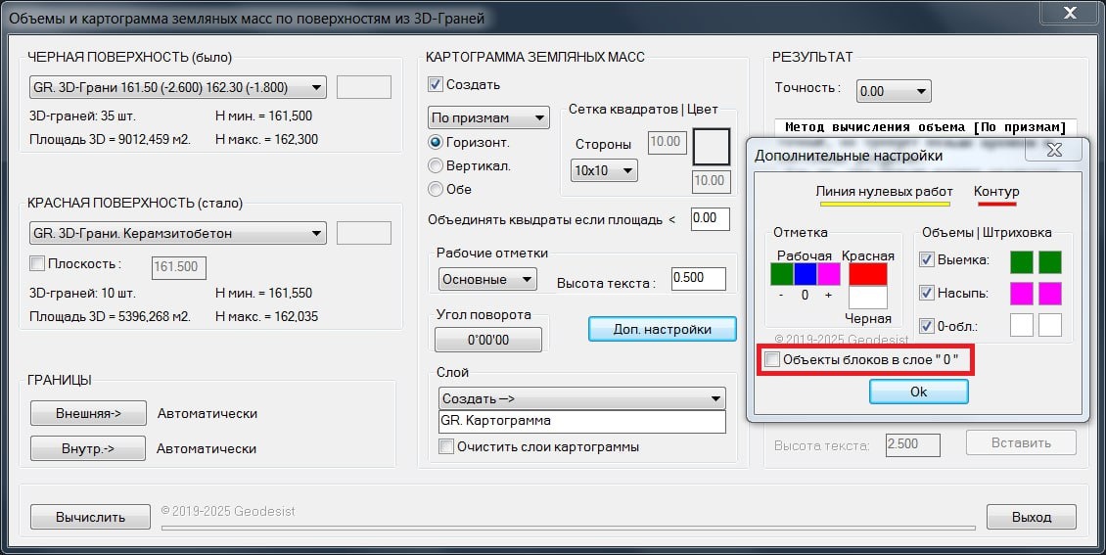Click the Внешняя-> boundary button

[x=88, y=413]
